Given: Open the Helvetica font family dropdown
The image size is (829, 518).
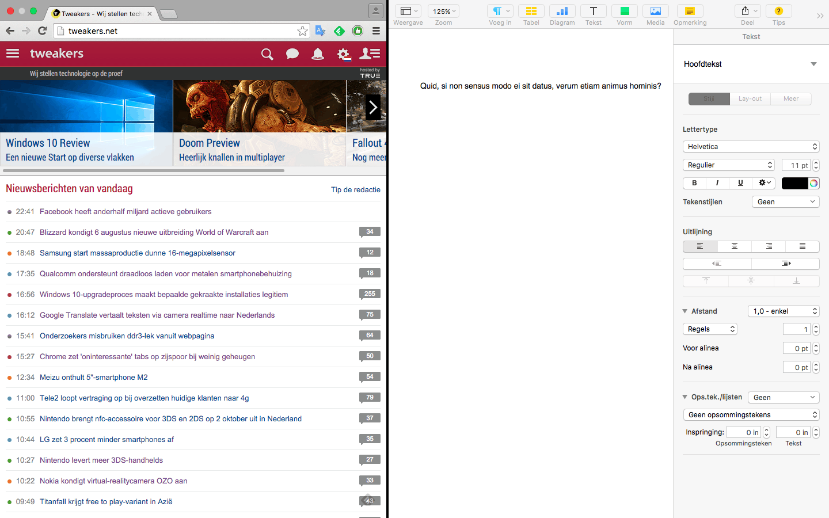Looking at the screenshot, I should click(x=751, y=146).
